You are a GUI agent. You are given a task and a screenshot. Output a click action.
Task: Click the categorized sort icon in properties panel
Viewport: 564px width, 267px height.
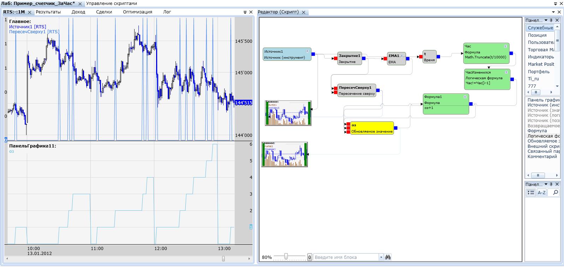531,192
